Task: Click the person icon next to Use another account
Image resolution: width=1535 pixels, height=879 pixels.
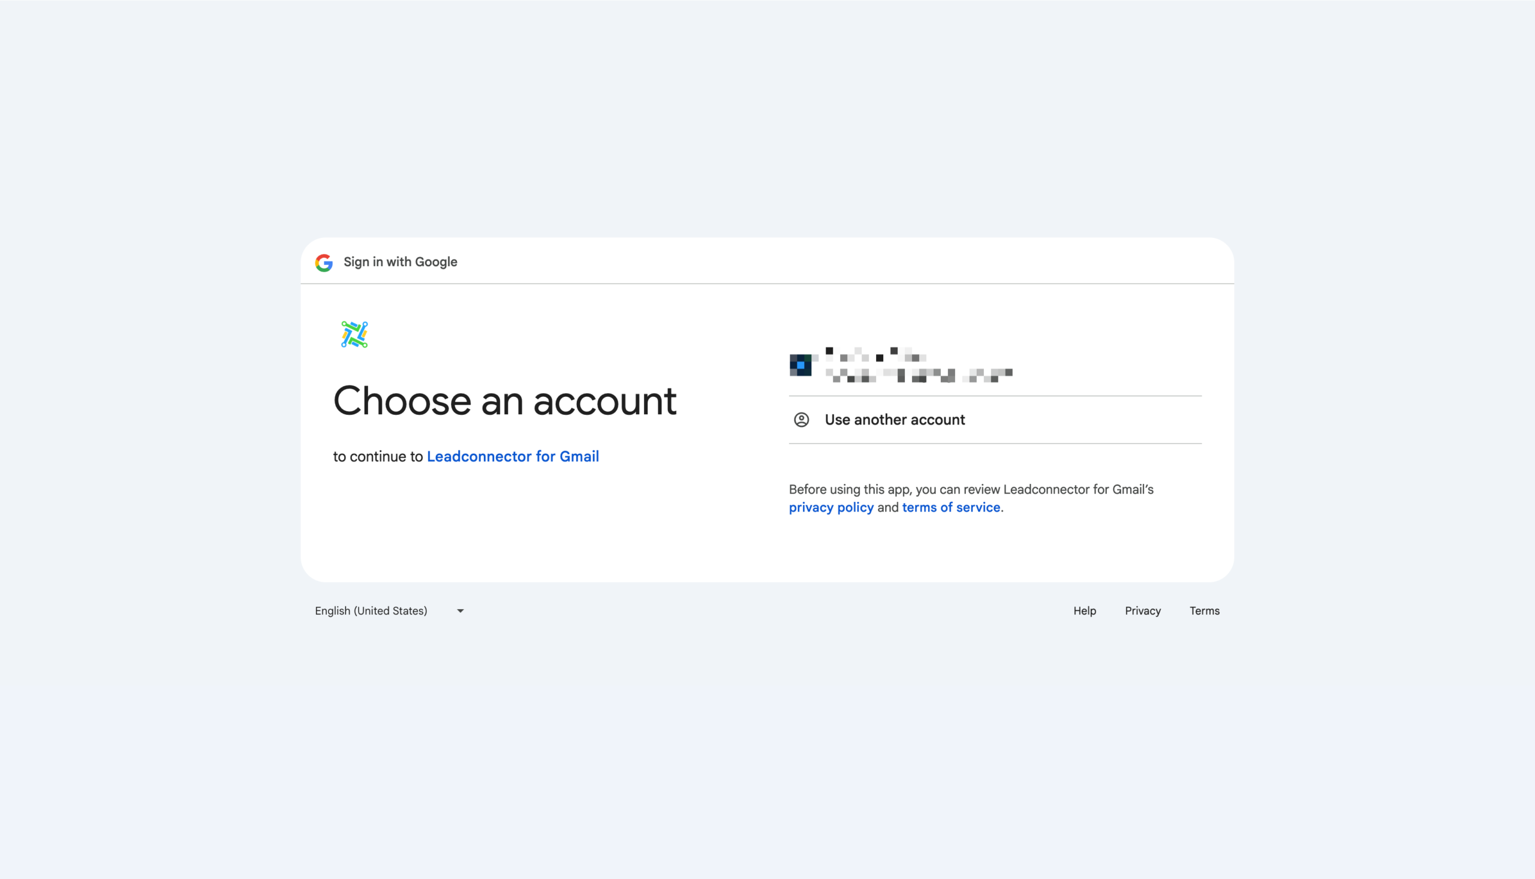Action: pyautogui.click(x=802, y=420)
